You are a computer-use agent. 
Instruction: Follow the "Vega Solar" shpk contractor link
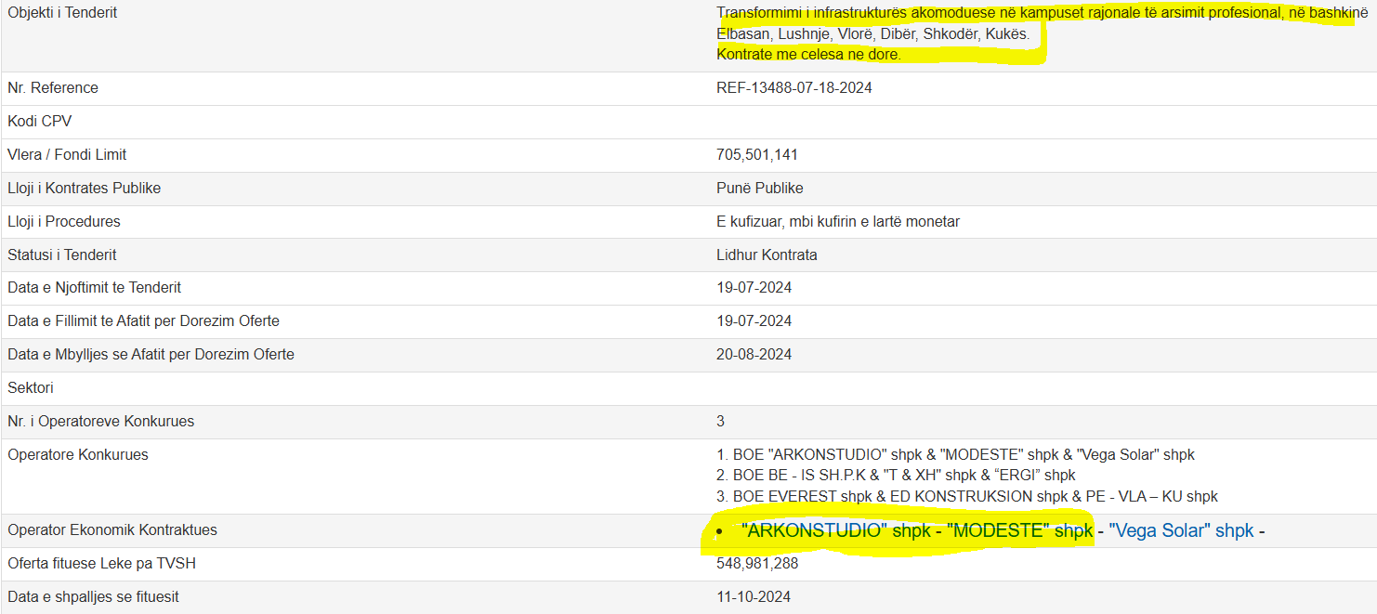(1181, 531)
